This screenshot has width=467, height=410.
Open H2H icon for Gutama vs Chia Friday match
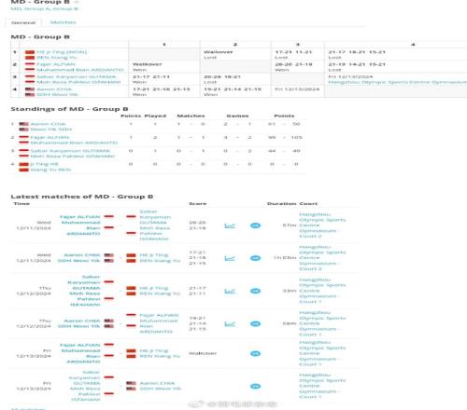[x=255, y=387]
